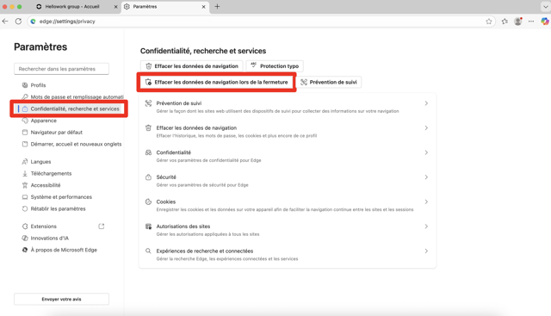Click the browser back arrow icon

point(5,22)
